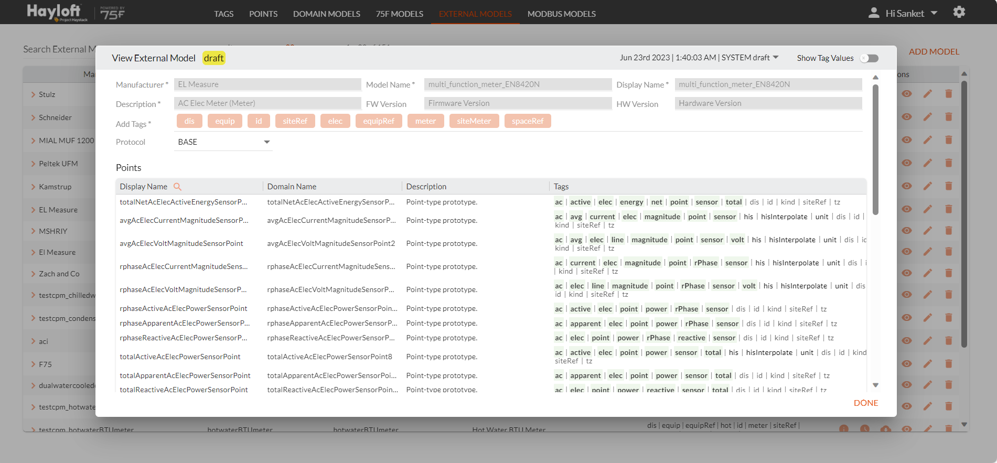View the Kamstrup model eye icon
This screenshot has width=997, height=463.
point(907,186)
